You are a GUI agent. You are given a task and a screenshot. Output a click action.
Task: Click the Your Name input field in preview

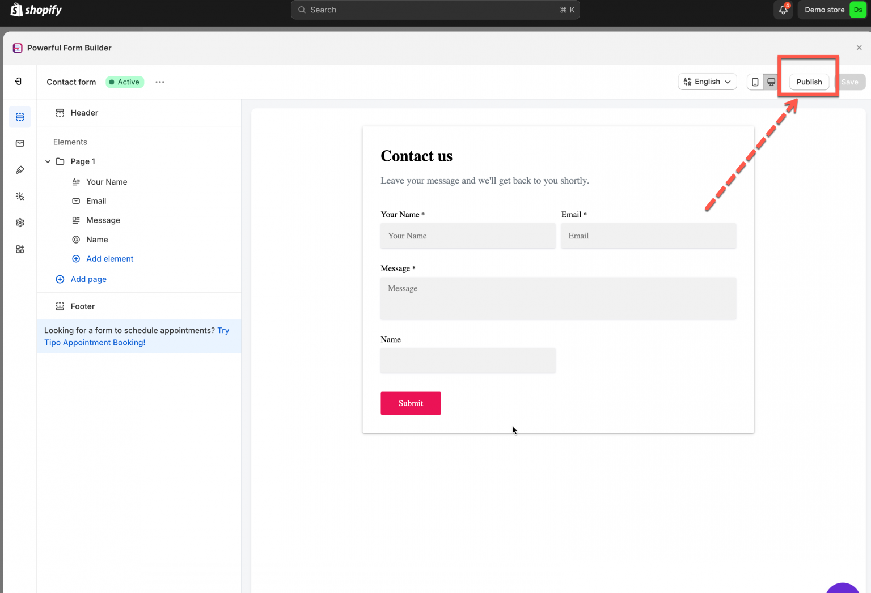click(468, 236)
